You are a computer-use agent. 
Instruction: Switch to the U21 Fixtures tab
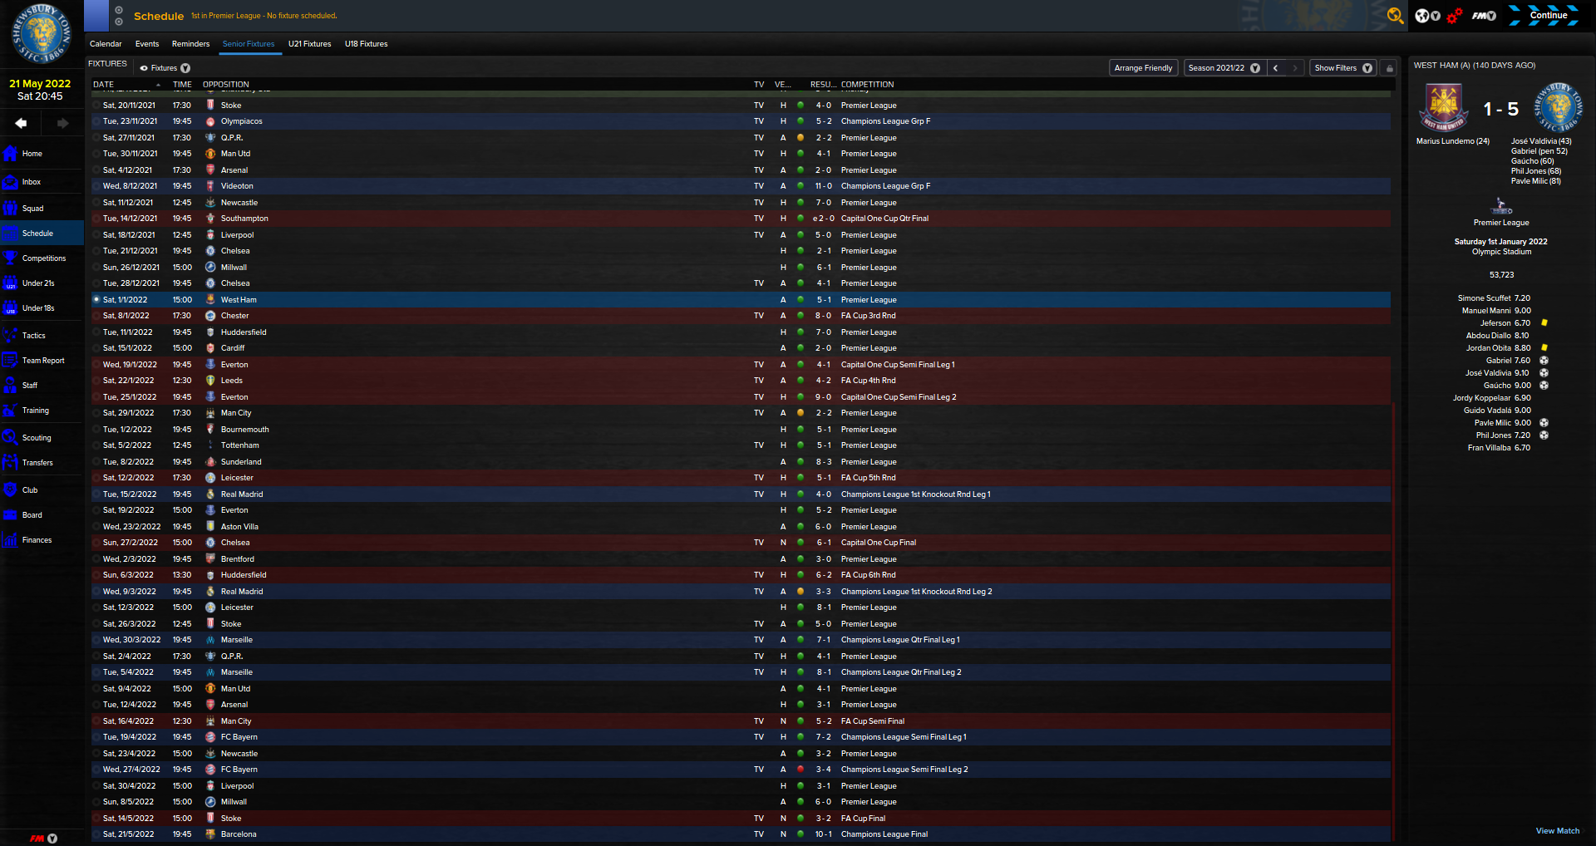(x=309, y=44)
